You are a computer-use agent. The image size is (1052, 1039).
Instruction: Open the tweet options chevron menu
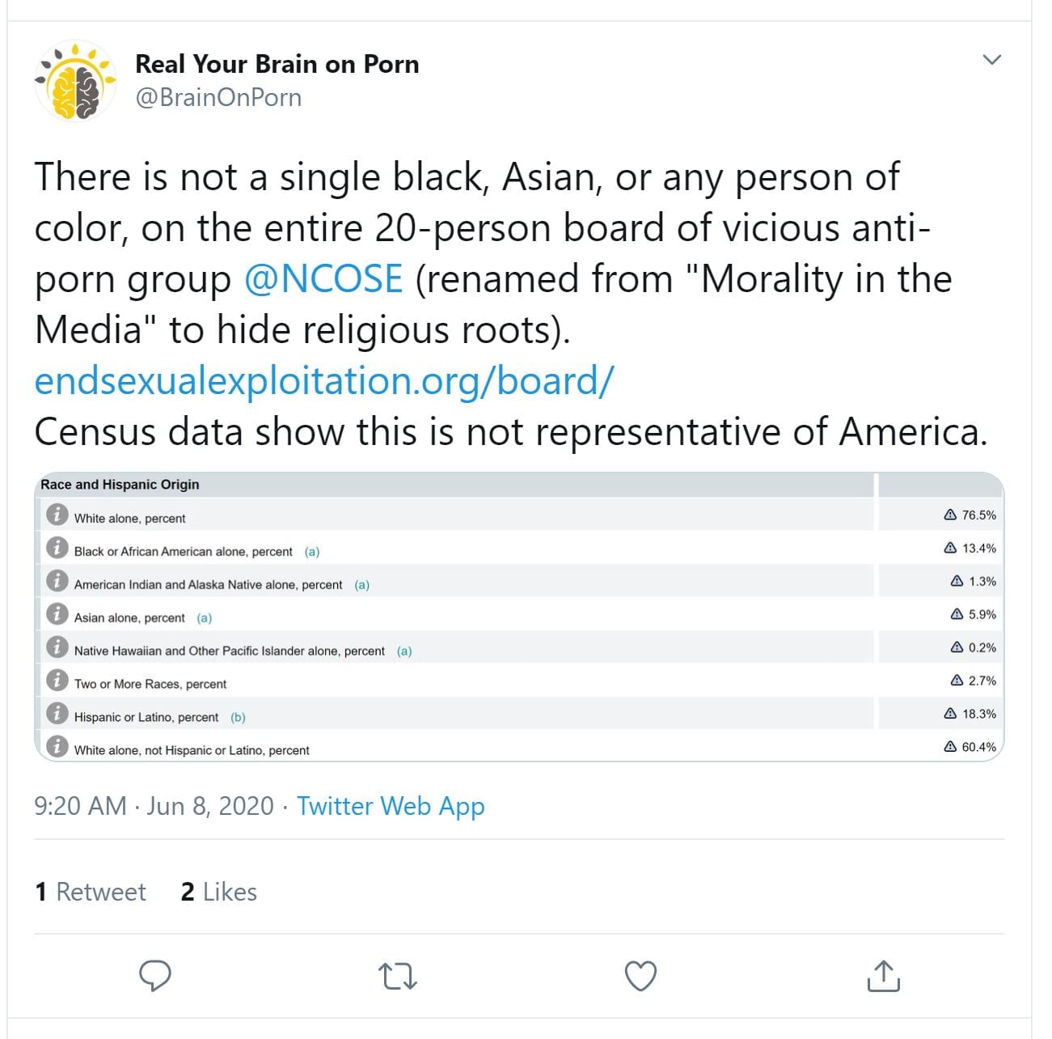pyautogui.click(x=991, y=59)
